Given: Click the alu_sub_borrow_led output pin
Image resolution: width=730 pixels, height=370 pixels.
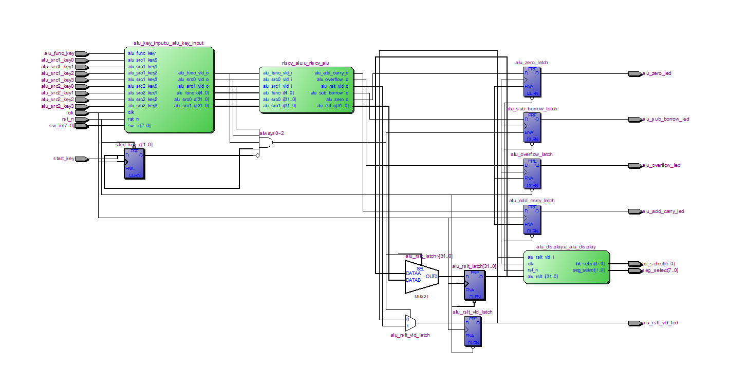Looking at the screenshot, I should point(635,119).
